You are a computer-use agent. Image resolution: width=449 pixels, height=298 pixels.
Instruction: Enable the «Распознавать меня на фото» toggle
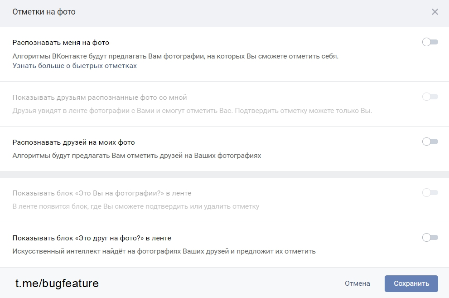pos(430,42)
